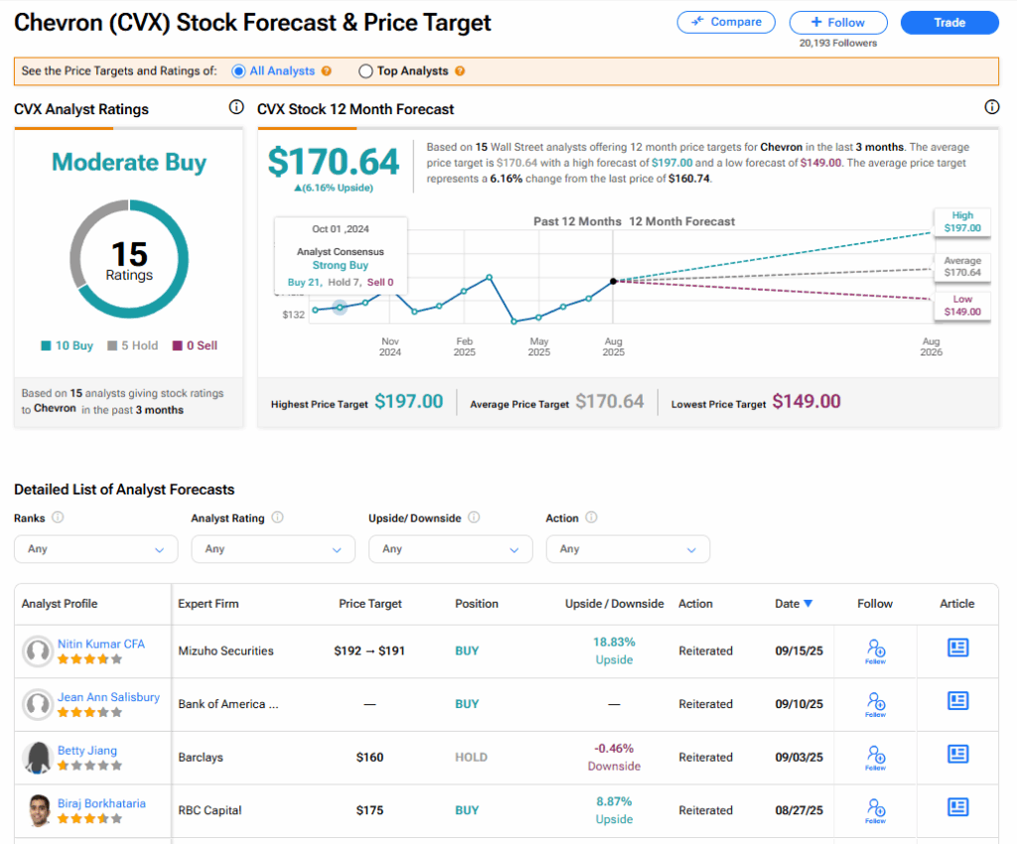Viewport: 1017px width, 844px height.
Task: Open Betty Jiang analyst profile
Action: pos(87,750)
